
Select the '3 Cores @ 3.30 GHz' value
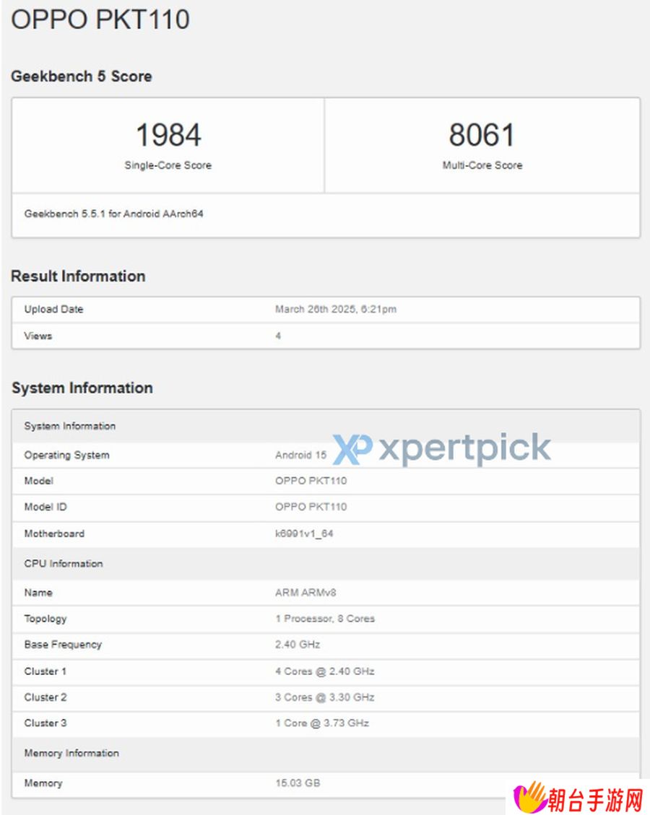pos(325,697)
